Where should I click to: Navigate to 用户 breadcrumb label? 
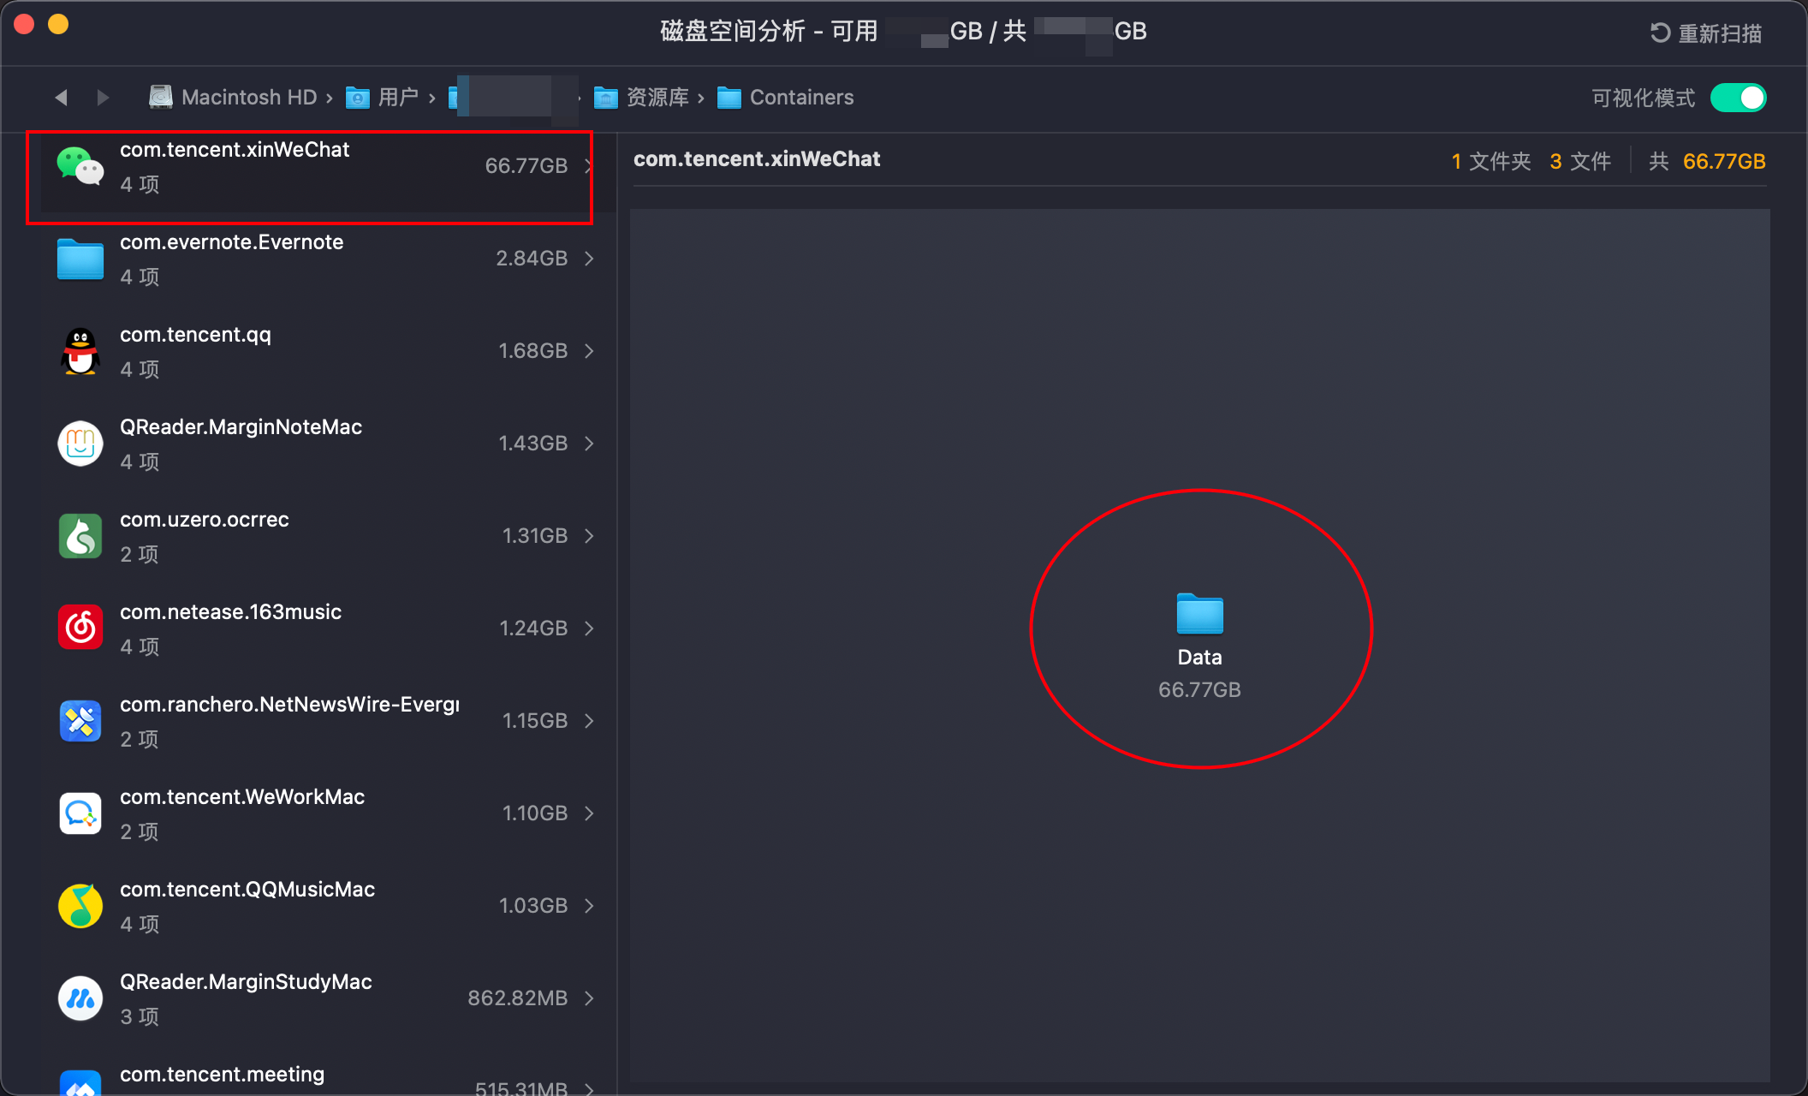(x=398, y=98)
